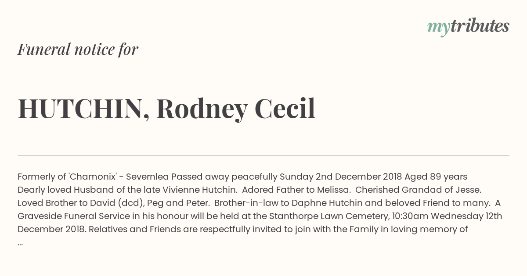The image size is (527, 276).
Task: Click the 'Formerly of Chamonix - Severnlea' text
Action: pos(93,177)
